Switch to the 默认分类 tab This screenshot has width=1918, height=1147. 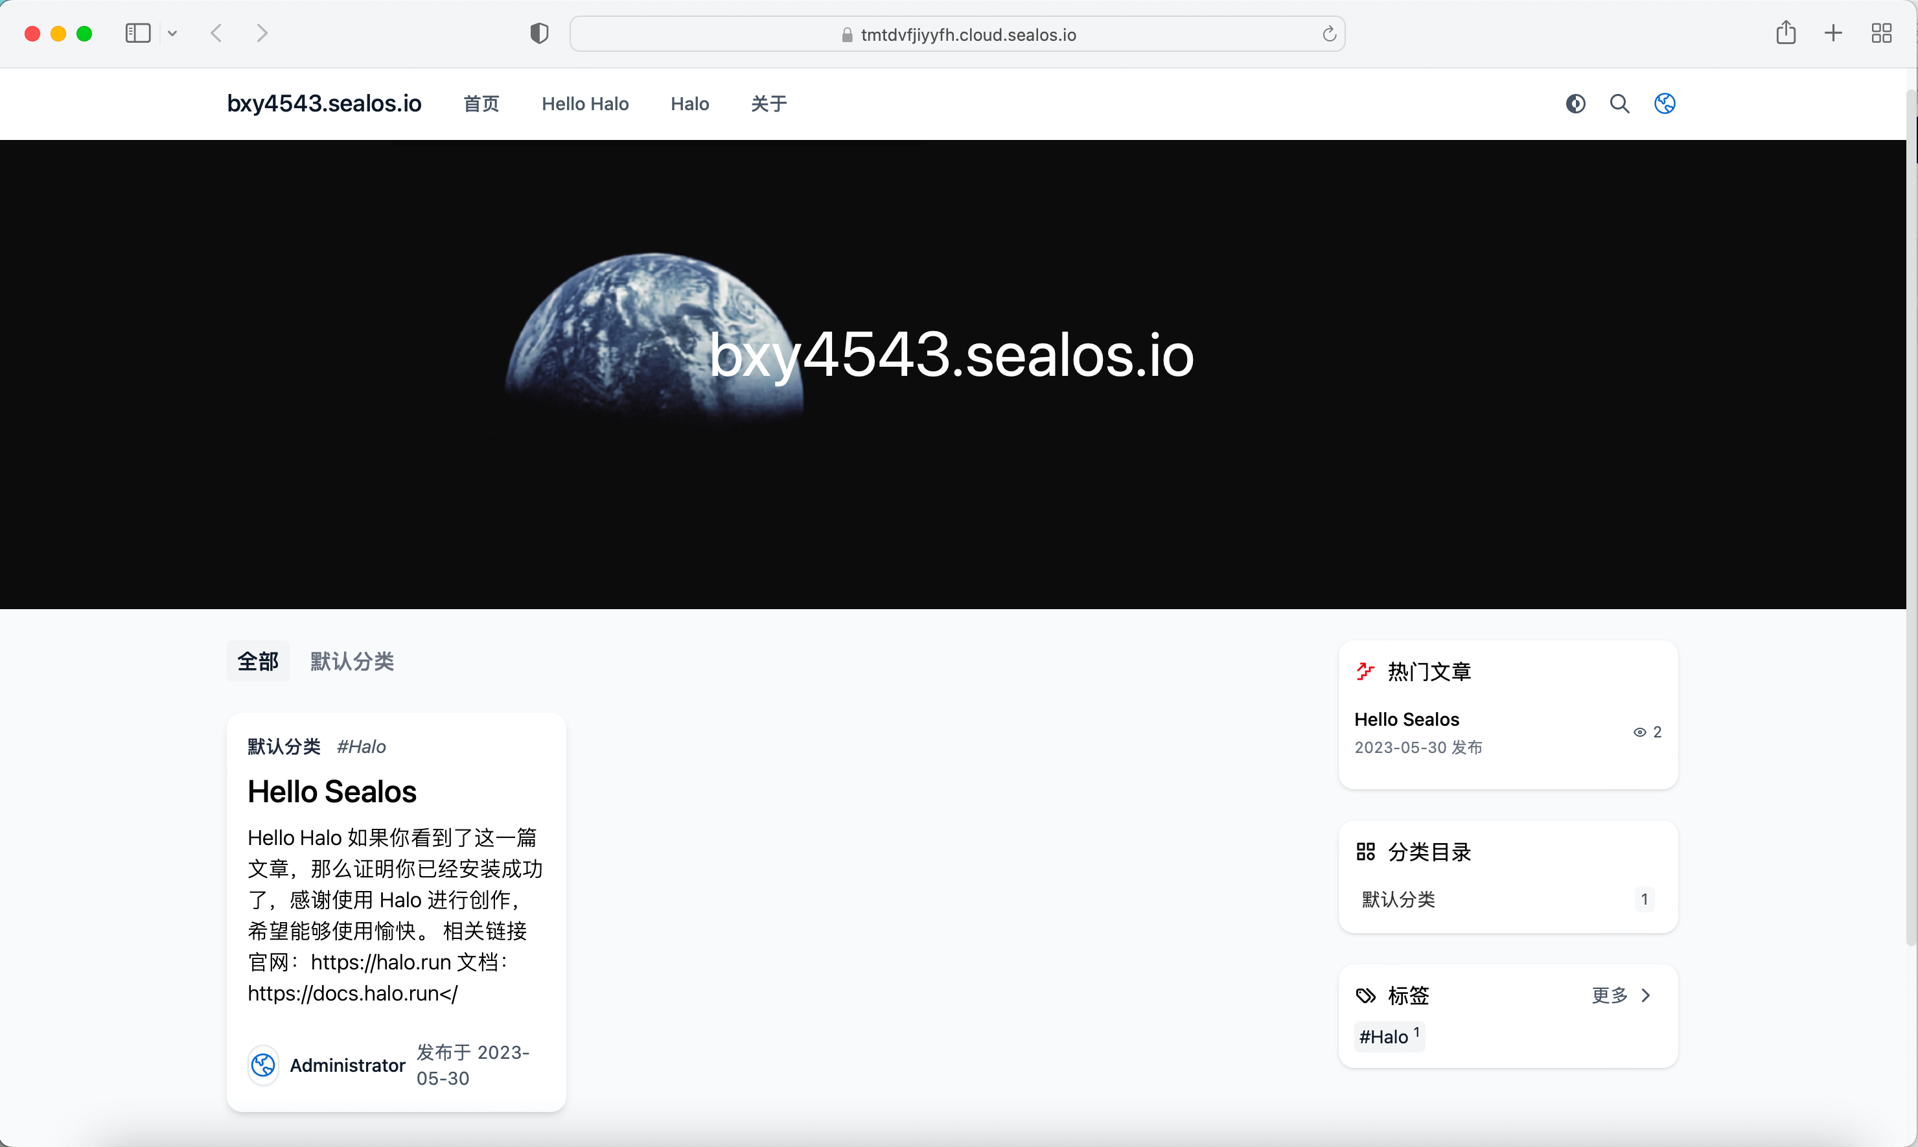(x=352, y=661)
